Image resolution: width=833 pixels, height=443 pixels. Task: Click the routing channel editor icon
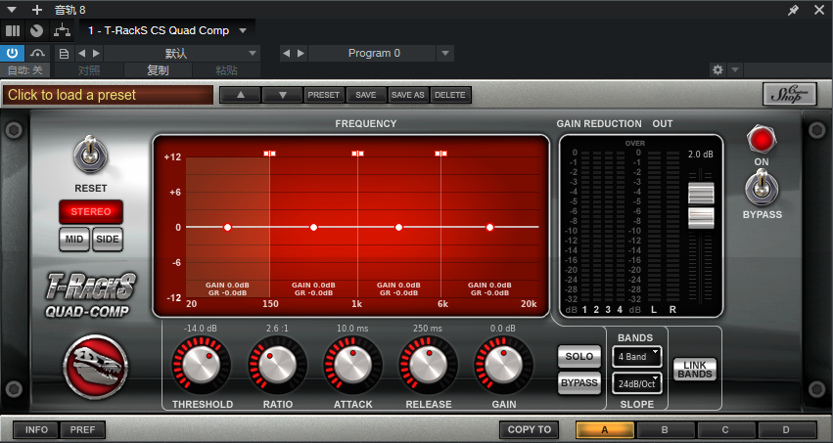coord(62,30)
